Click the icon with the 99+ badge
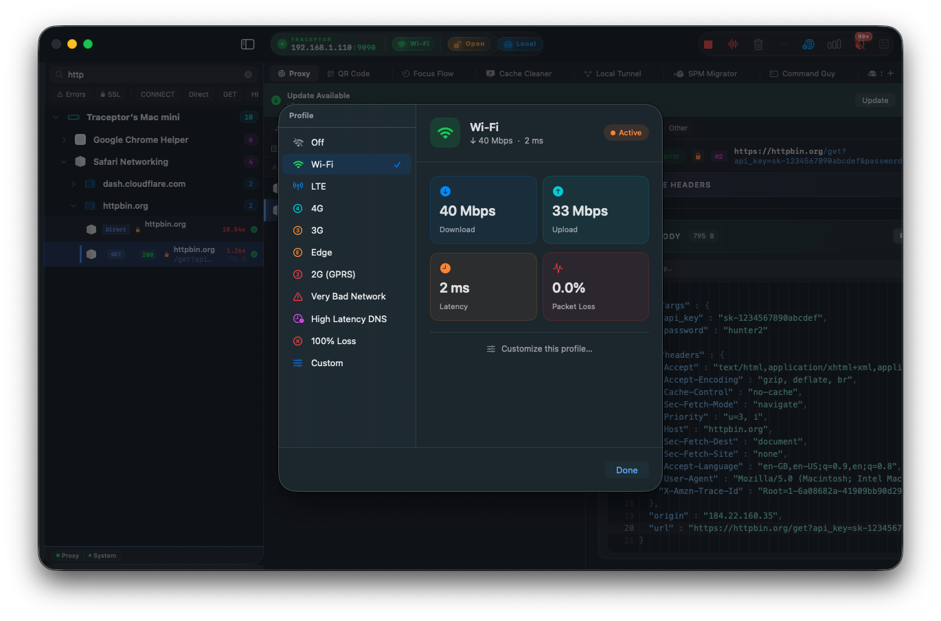 pos(860,44)
